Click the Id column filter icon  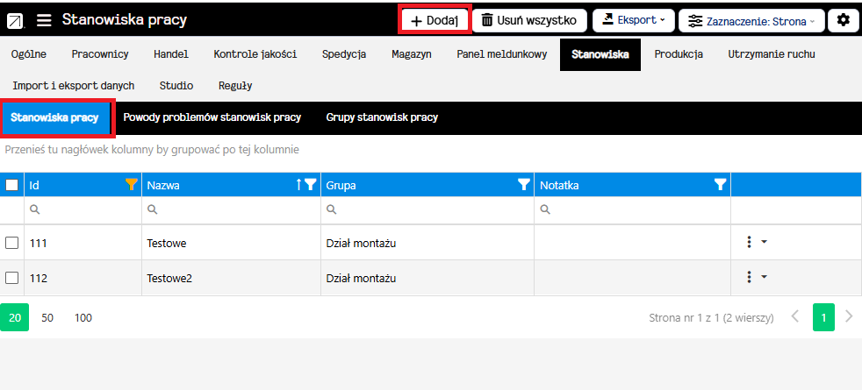coord(132,185)
